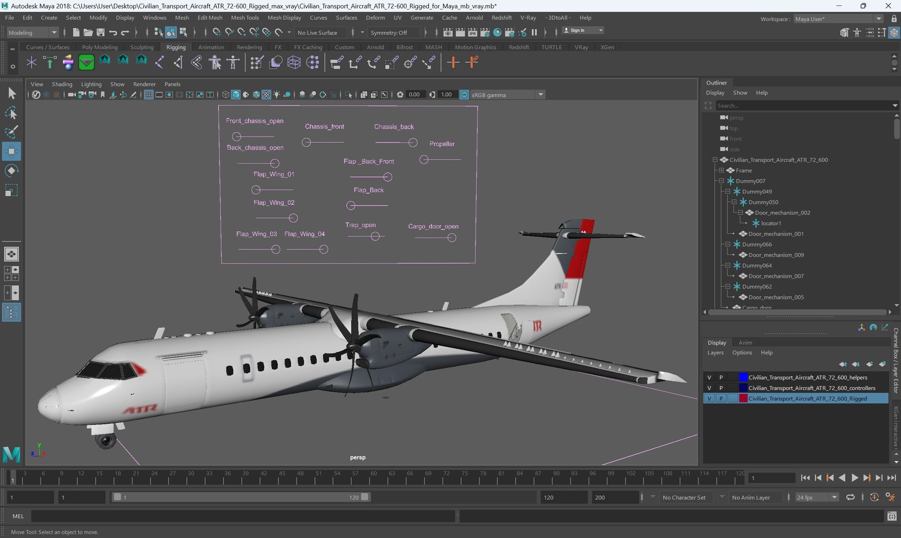Toggle smooth shade all in viewport
The height and width of the screenshot is (538, 901).
[x=236, y=95]
